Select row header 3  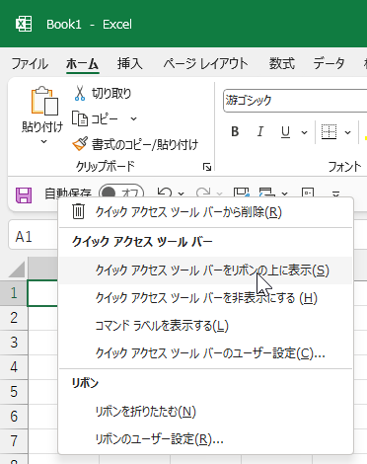point(14,343)
